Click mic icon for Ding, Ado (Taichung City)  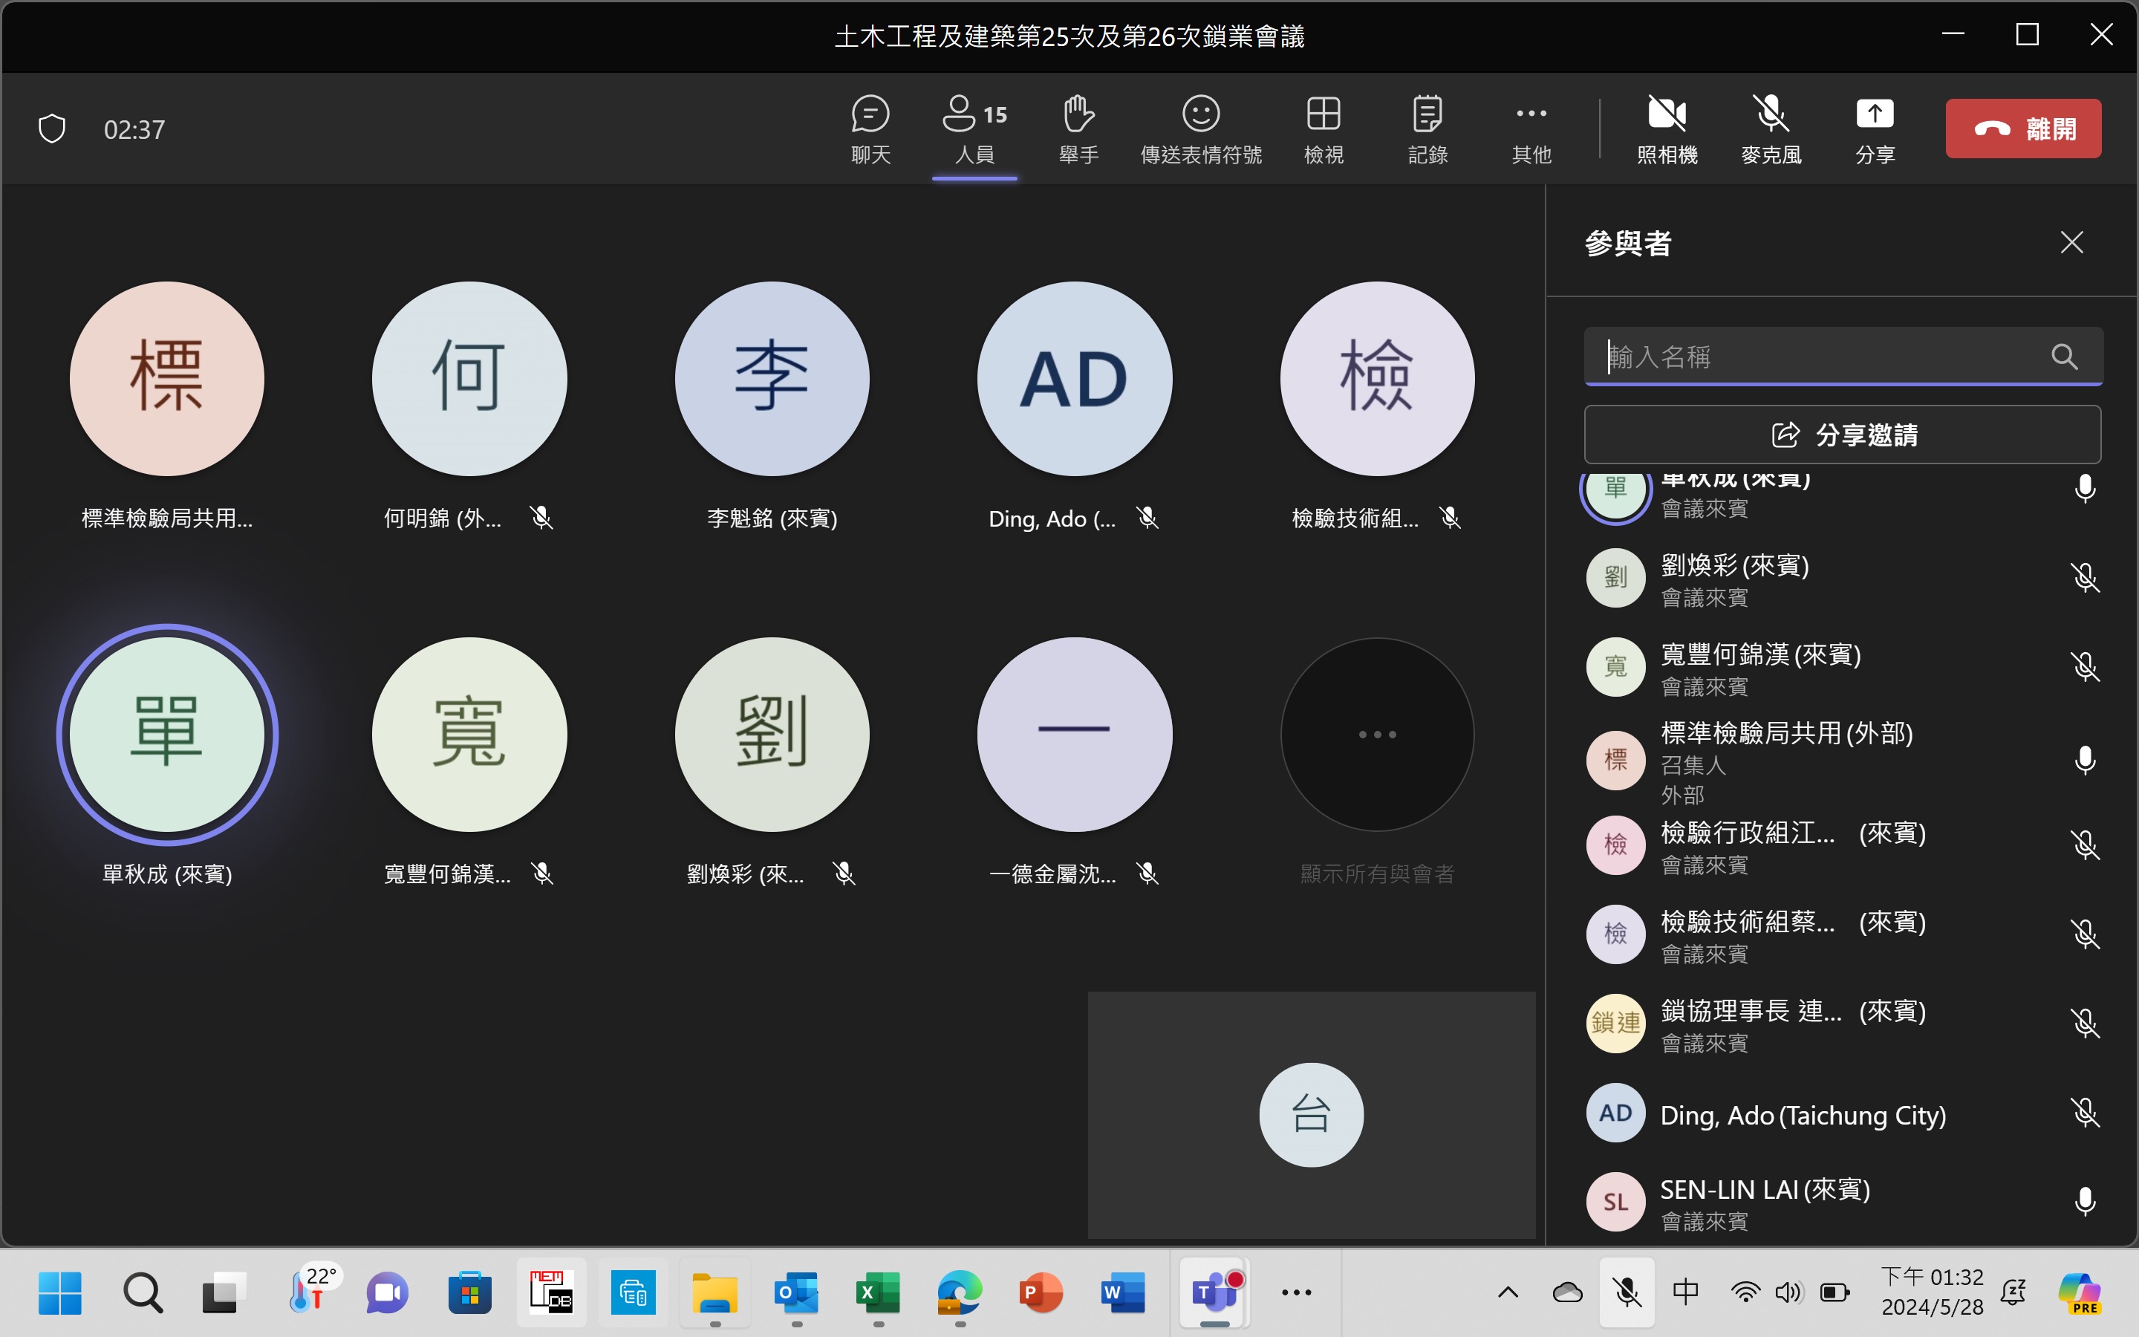point(2085,1113)
